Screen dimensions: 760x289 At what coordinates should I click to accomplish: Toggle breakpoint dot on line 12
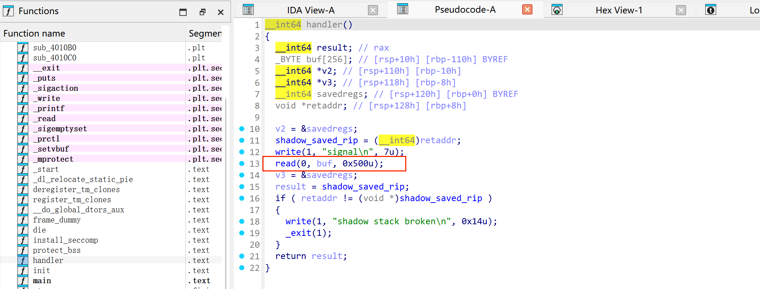[x=242, y=152]
